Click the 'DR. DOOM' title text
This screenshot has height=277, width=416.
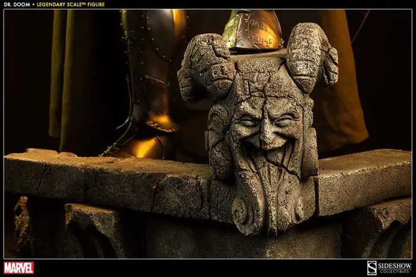coord(17,5)
